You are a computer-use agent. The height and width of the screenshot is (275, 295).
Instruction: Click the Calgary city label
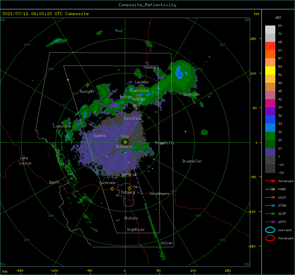click(x=128, y=192)
